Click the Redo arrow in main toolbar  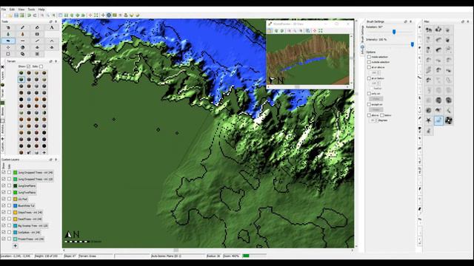[35, 15]
